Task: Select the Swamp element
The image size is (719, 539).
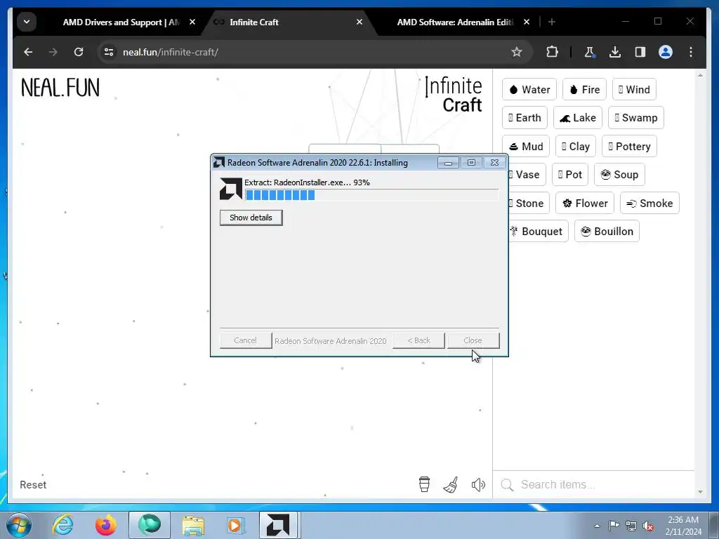Action: coord(636,118)
